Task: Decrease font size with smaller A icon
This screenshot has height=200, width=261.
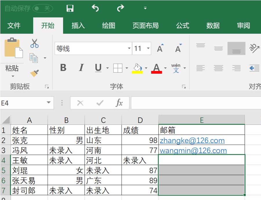Action: pos(178,48)
